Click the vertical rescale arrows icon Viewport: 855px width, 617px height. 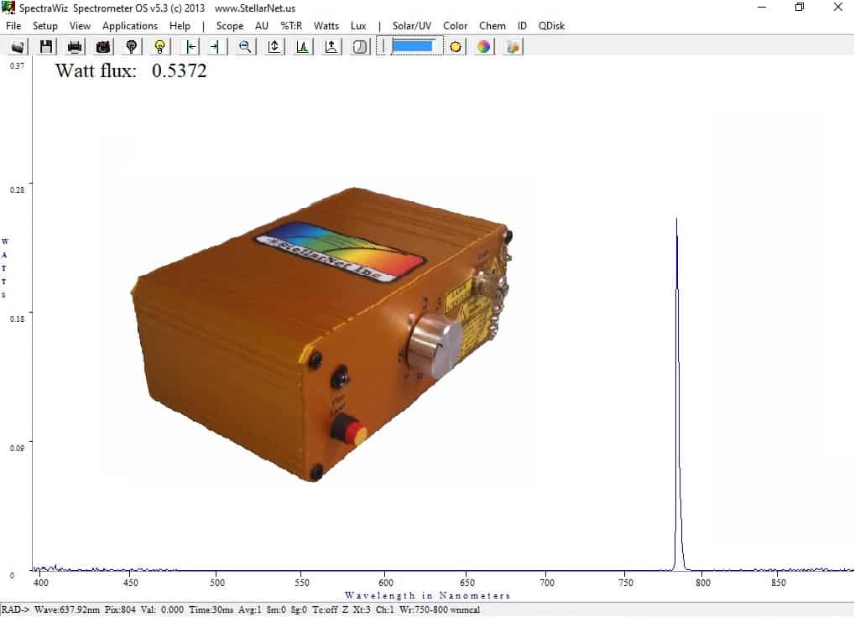pyautogui.click(x=274, y=47)
